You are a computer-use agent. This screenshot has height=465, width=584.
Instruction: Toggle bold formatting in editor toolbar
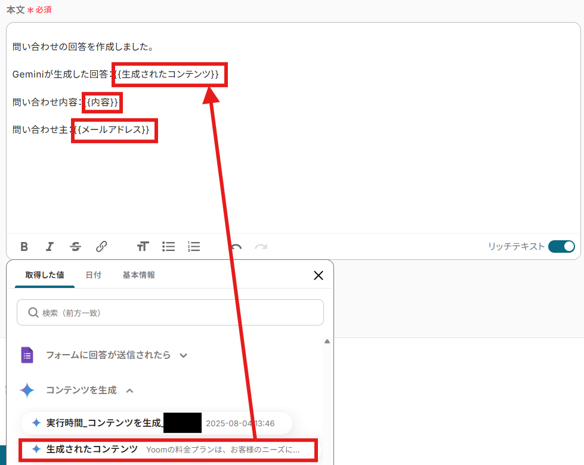[x=24, y=246]
